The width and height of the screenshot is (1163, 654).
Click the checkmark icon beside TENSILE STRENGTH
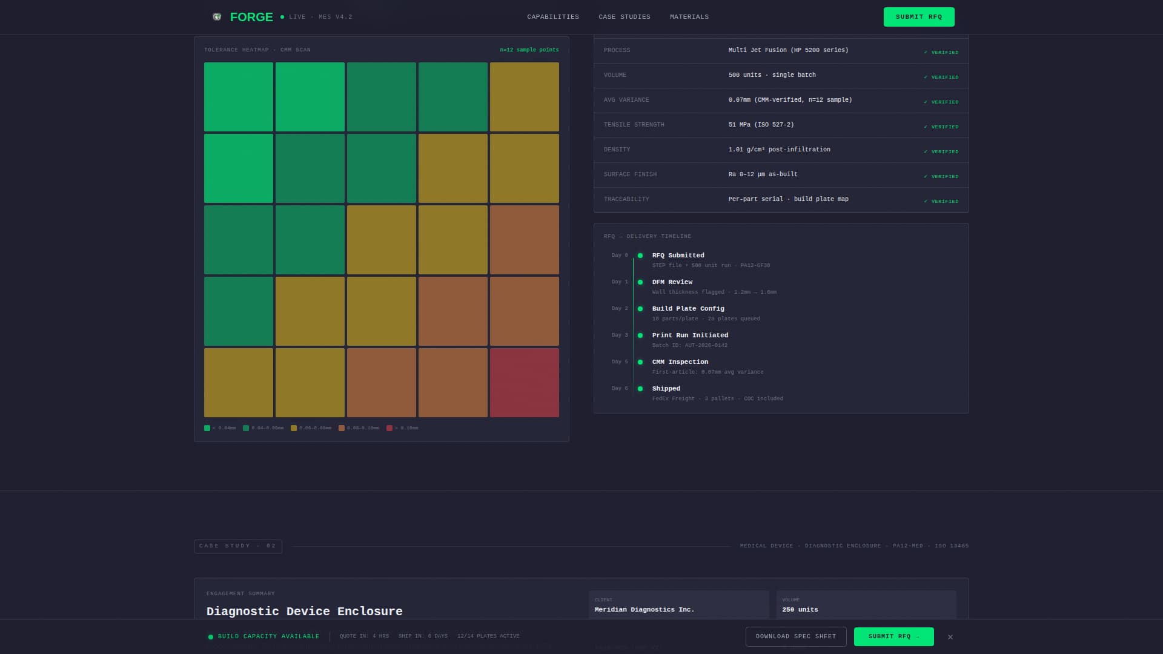tap(926, 127)
